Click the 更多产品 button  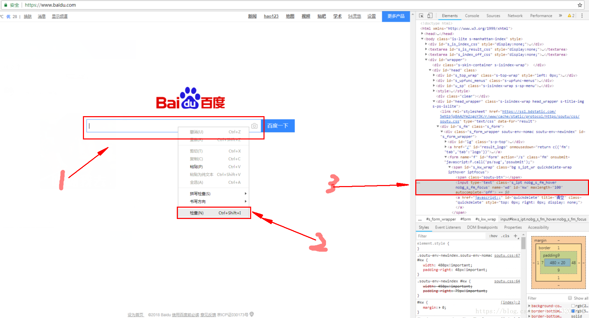(396, 16)
